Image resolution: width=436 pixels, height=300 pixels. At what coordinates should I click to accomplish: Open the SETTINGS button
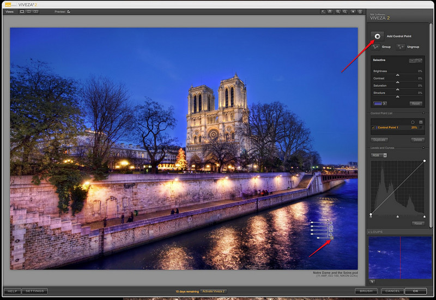coord(35,291)
